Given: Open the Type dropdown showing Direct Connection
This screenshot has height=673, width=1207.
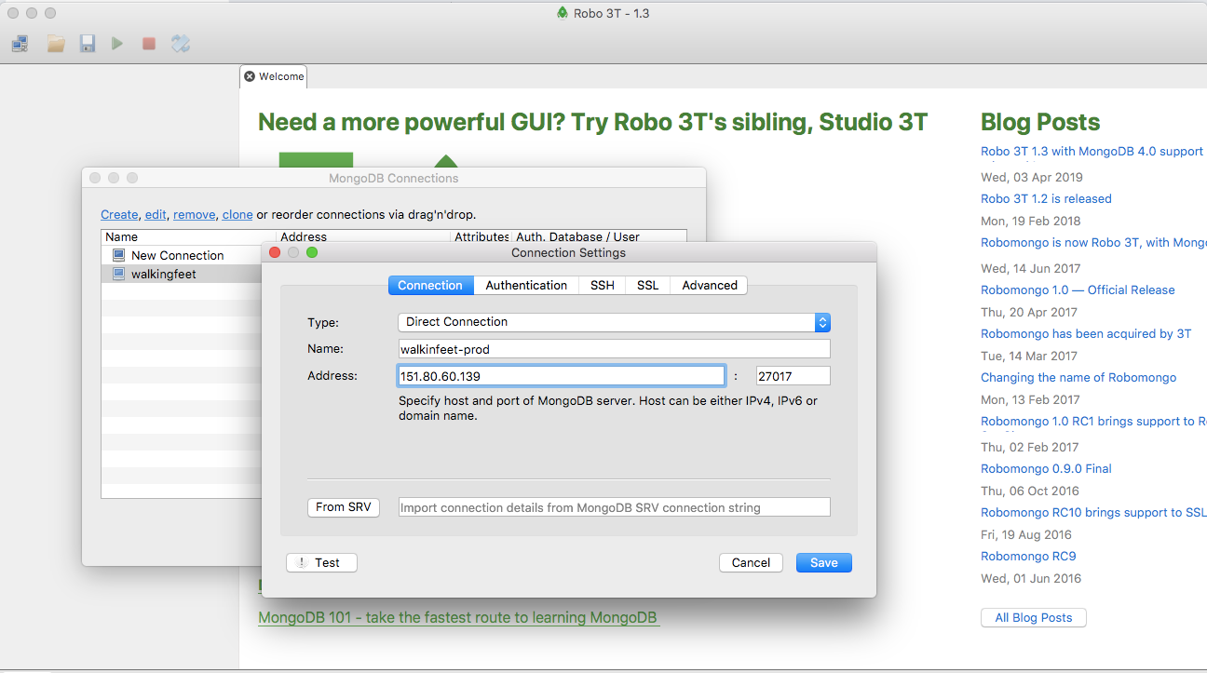Looking at the screenshot, I should point(615,322).
